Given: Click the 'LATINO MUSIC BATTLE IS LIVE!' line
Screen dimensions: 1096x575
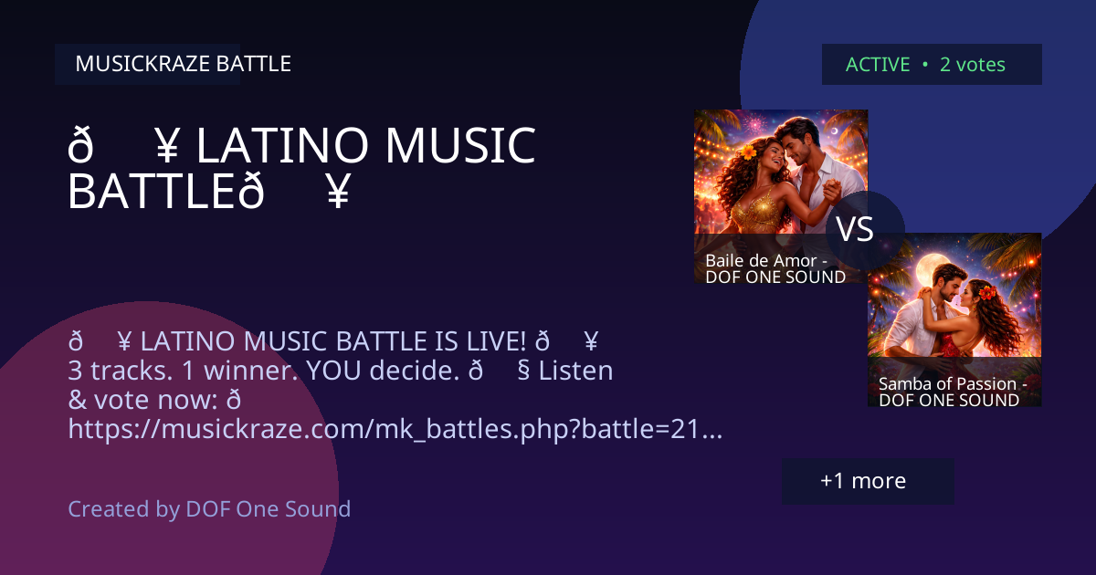Looking at the screenshot, I should [x=333, y=342].
